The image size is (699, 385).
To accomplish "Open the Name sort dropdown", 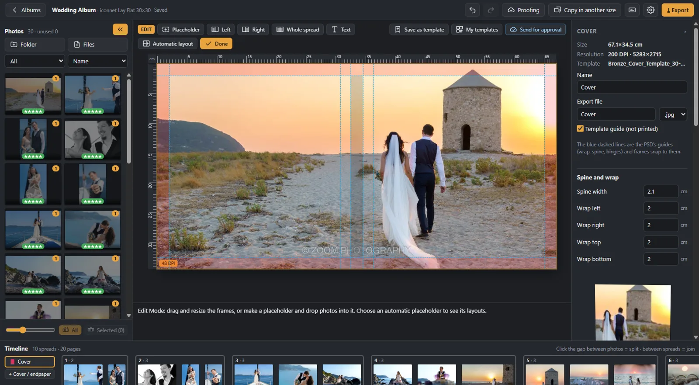I will pyautogui.click(x=98, y=61).
